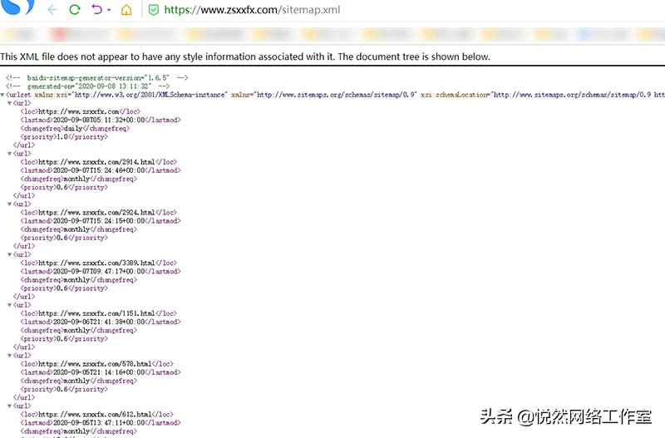Reload the page with the refresh icon

75,11
